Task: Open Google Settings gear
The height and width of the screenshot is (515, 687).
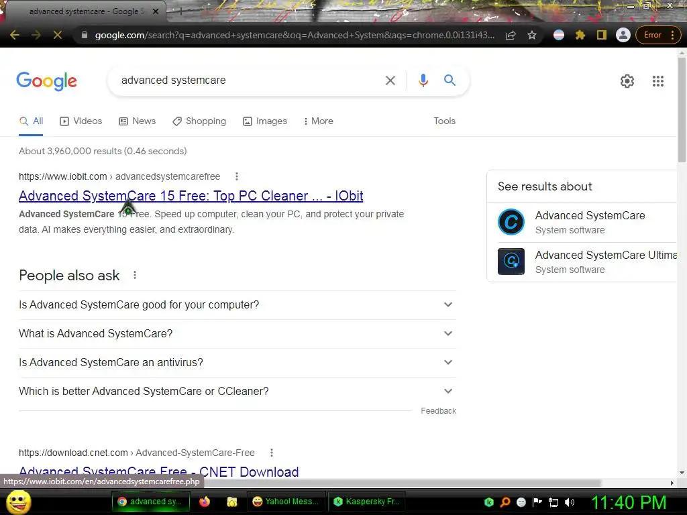Action: (627, 81)
